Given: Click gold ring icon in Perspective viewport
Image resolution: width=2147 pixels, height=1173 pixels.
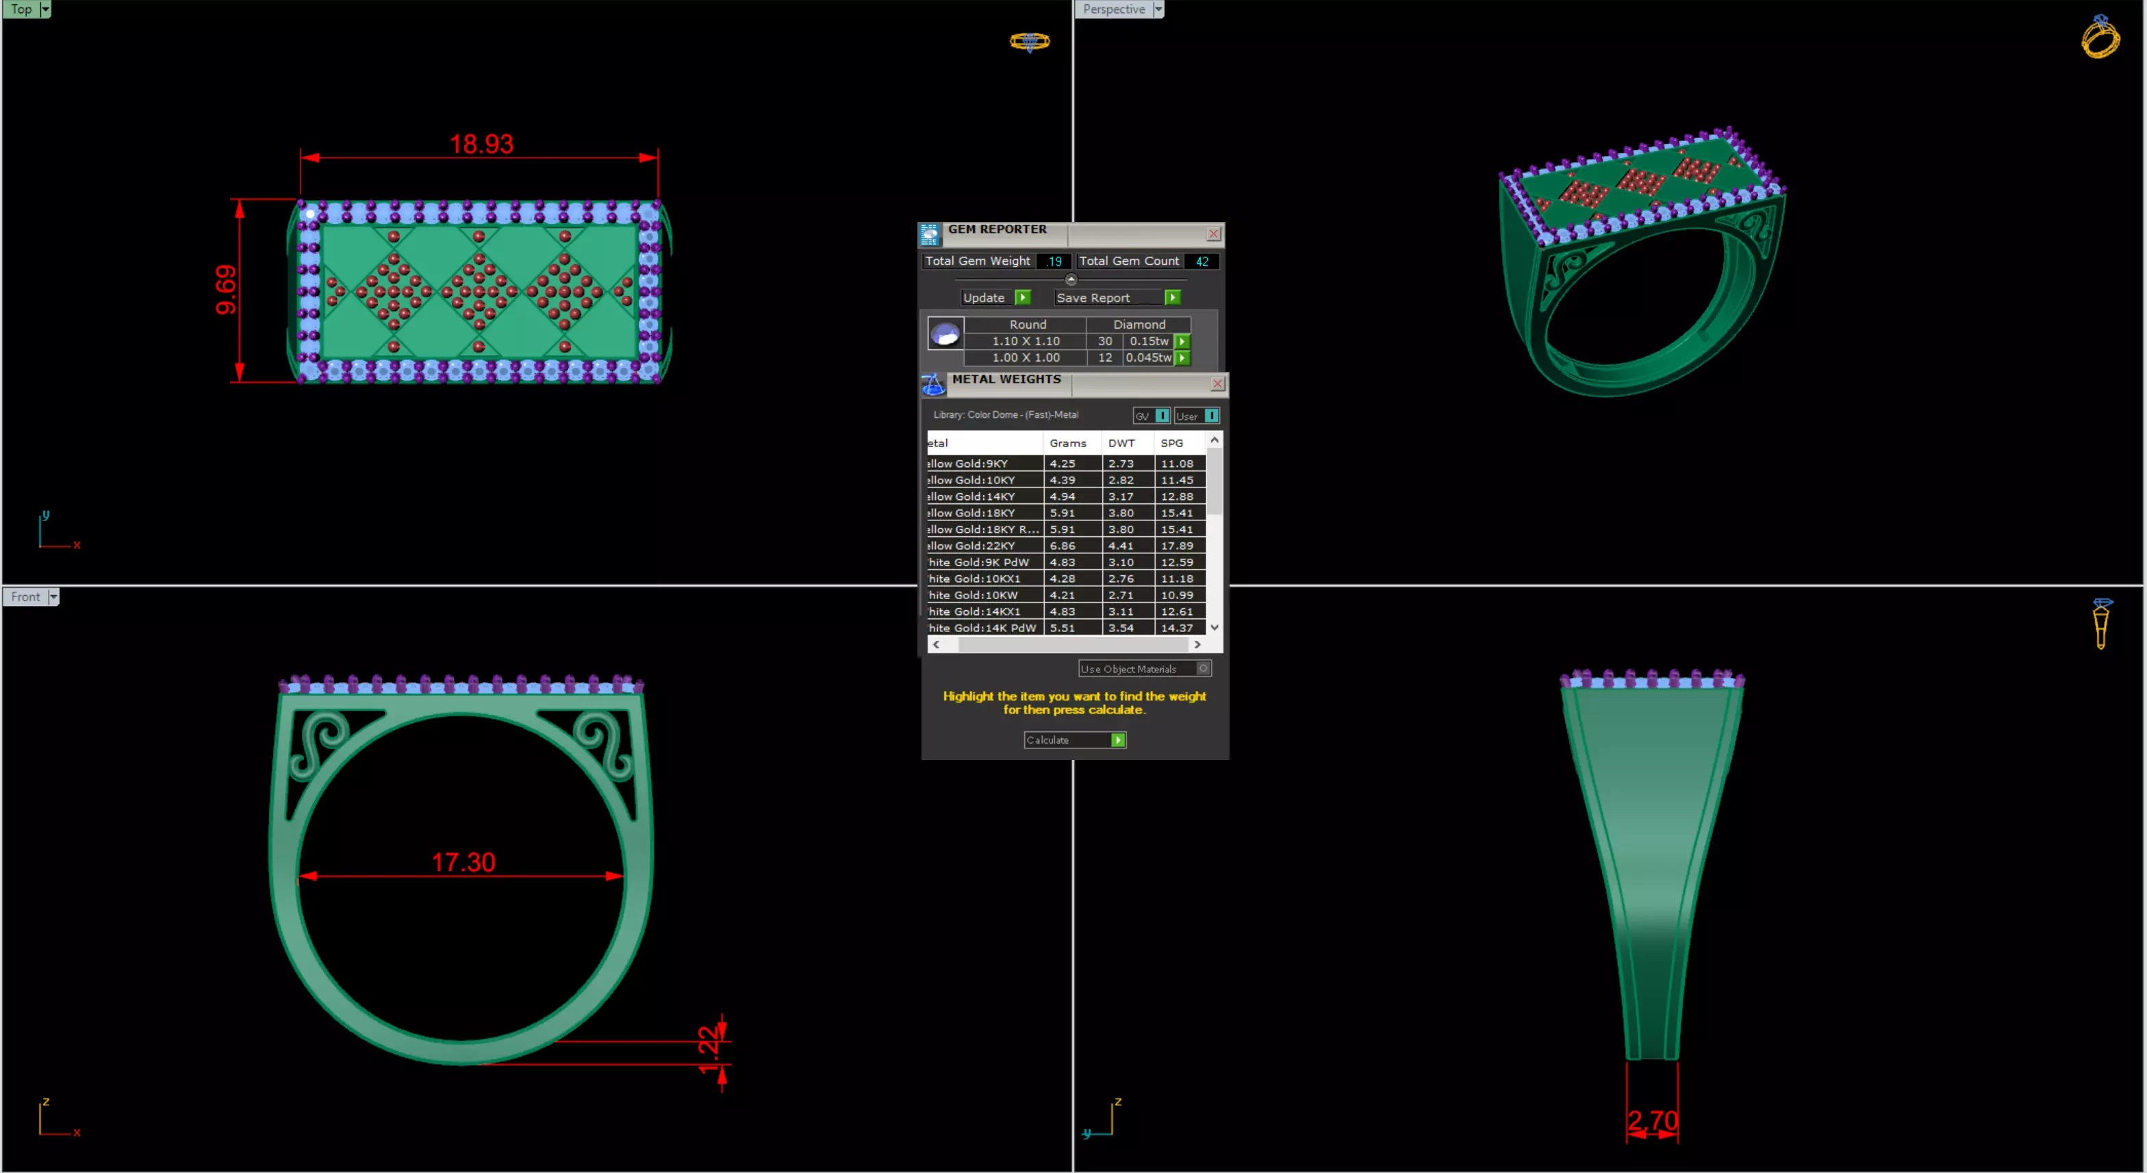Looking at the screenshot, I should pos(2100,37).
